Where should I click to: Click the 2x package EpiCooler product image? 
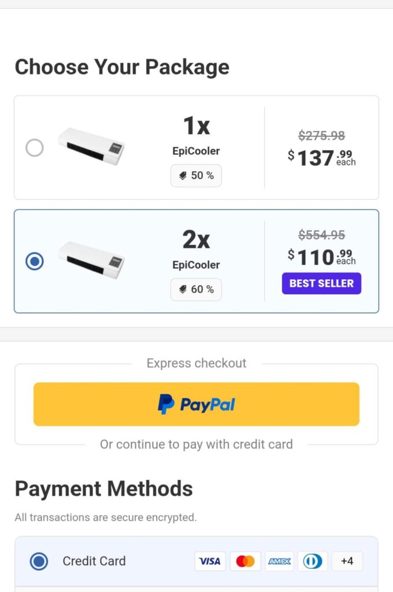(91, 260)
